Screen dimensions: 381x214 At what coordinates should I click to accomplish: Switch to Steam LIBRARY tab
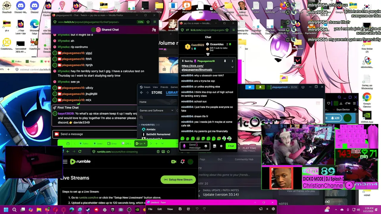tap(172, 93)
